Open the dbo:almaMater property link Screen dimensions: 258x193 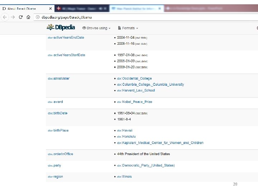point(59,79)
